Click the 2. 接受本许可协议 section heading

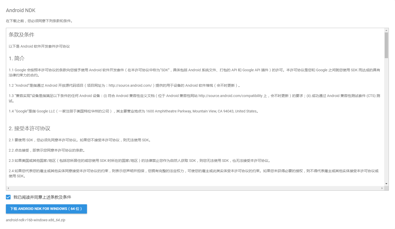[29, 128]
